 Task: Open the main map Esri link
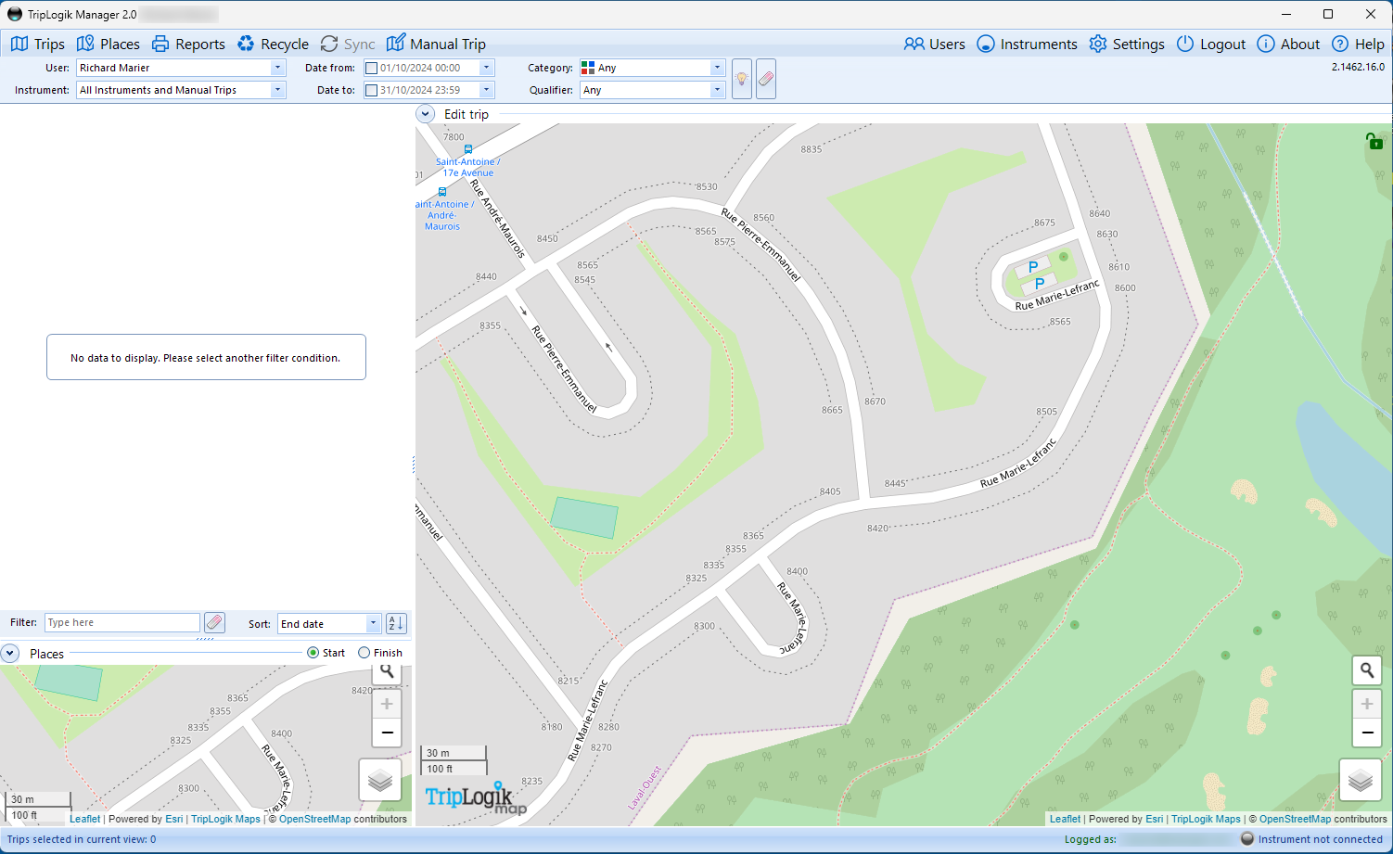(1154, 819)
